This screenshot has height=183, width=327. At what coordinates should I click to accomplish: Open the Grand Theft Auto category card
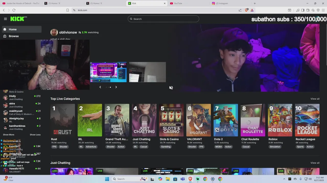click(x=117, y=120)
